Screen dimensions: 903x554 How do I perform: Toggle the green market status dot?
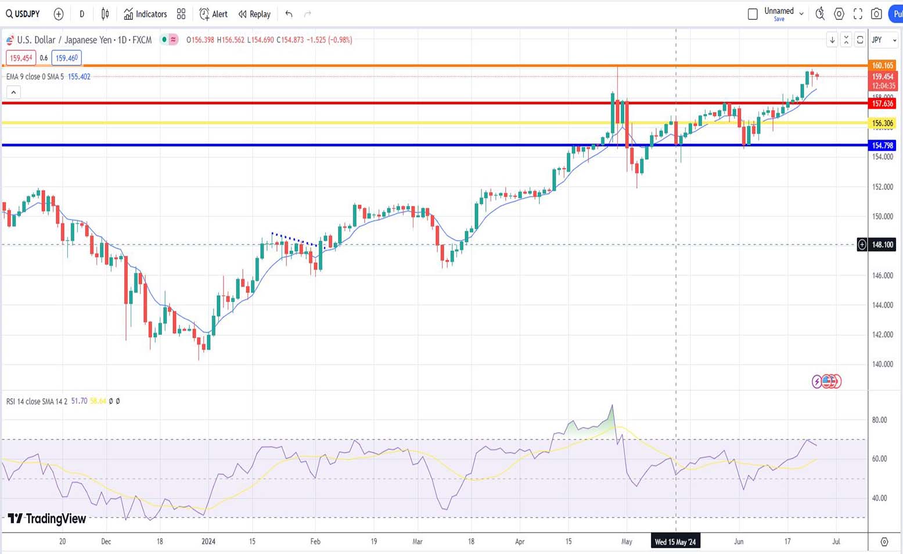coord(164,39)
